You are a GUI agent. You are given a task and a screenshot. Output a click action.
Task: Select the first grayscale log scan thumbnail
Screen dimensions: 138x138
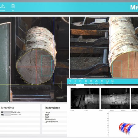click(x=85, y=98)
